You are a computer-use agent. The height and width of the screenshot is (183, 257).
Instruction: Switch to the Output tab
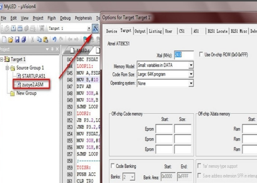pyautogui.click(x=140, y=31)
